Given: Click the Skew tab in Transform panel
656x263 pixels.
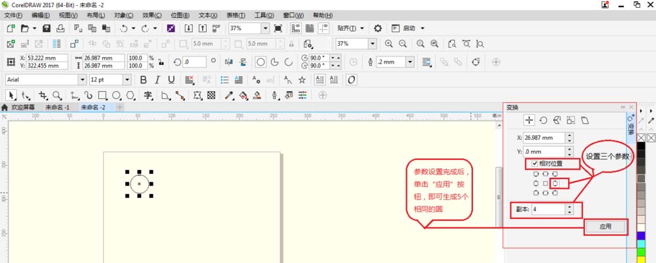Looking at the screenshot, I should (x=584, y=121).
